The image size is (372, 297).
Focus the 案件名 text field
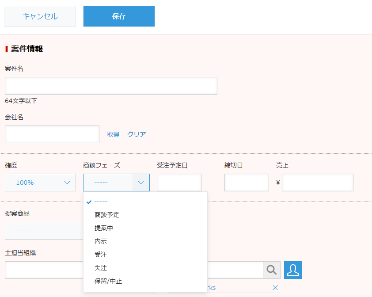(111, 86)
